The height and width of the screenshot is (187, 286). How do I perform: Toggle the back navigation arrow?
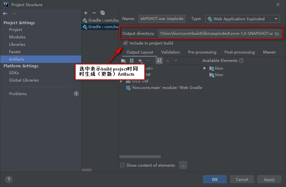(x=5, y=13)
